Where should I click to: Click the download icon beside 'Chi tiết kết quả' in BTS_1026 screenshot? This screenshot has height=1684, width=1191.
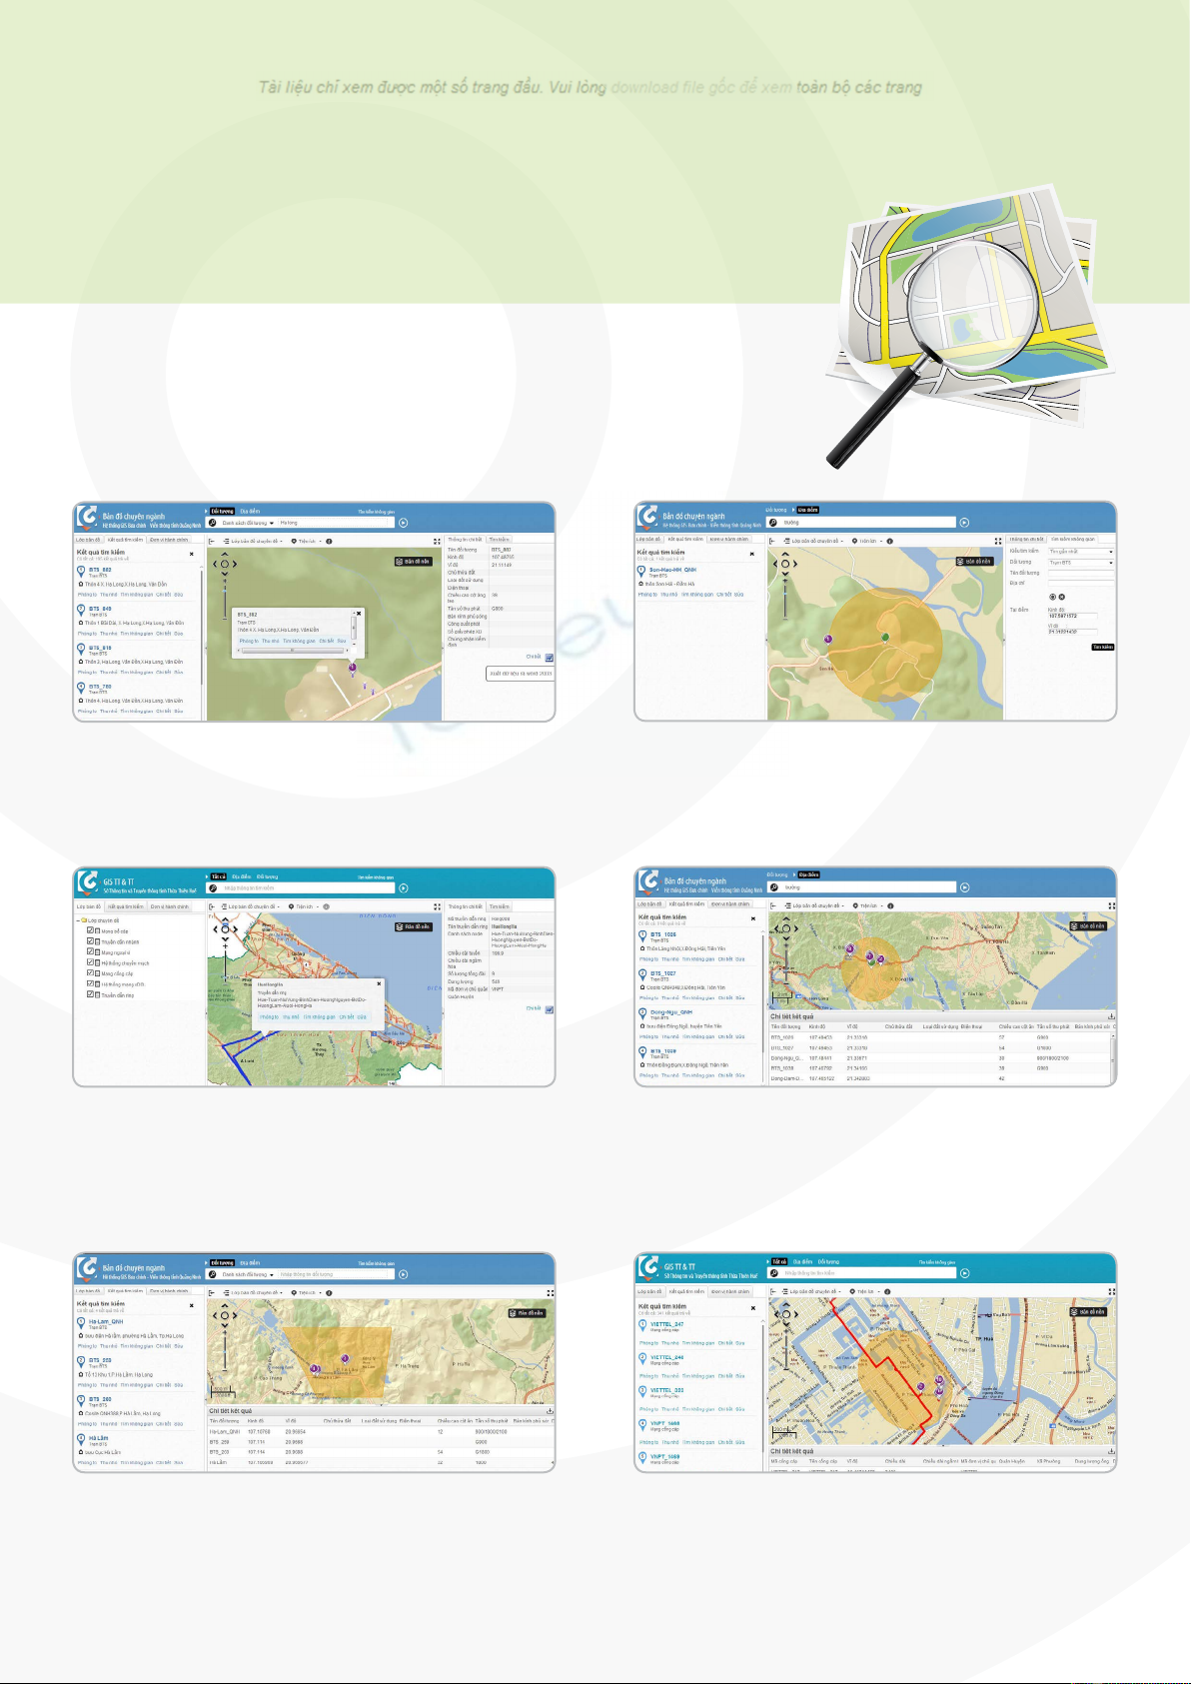click(1111, 1016)
